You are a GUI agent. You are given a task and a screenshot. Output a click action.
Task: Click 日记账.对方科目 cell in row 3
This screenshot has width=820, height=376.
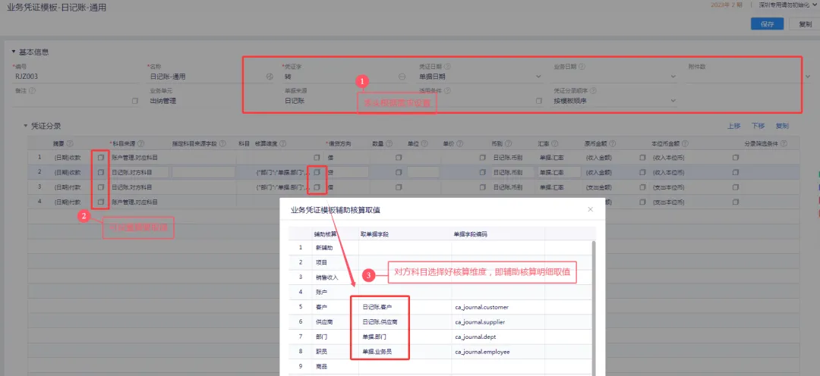coord(132,187)
